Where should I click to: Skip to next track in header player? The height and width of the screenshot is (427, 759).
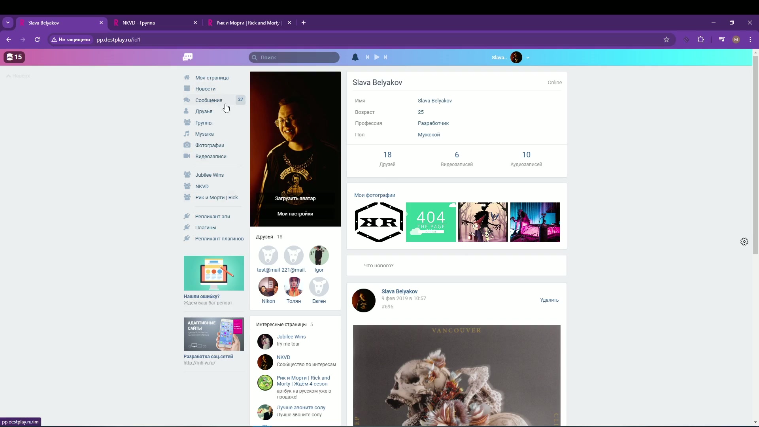tap(385, 57)
